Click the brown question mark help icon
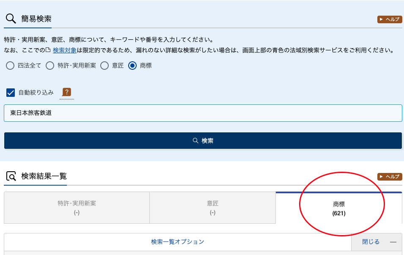The image size is (404, 255). click(66, 92)
